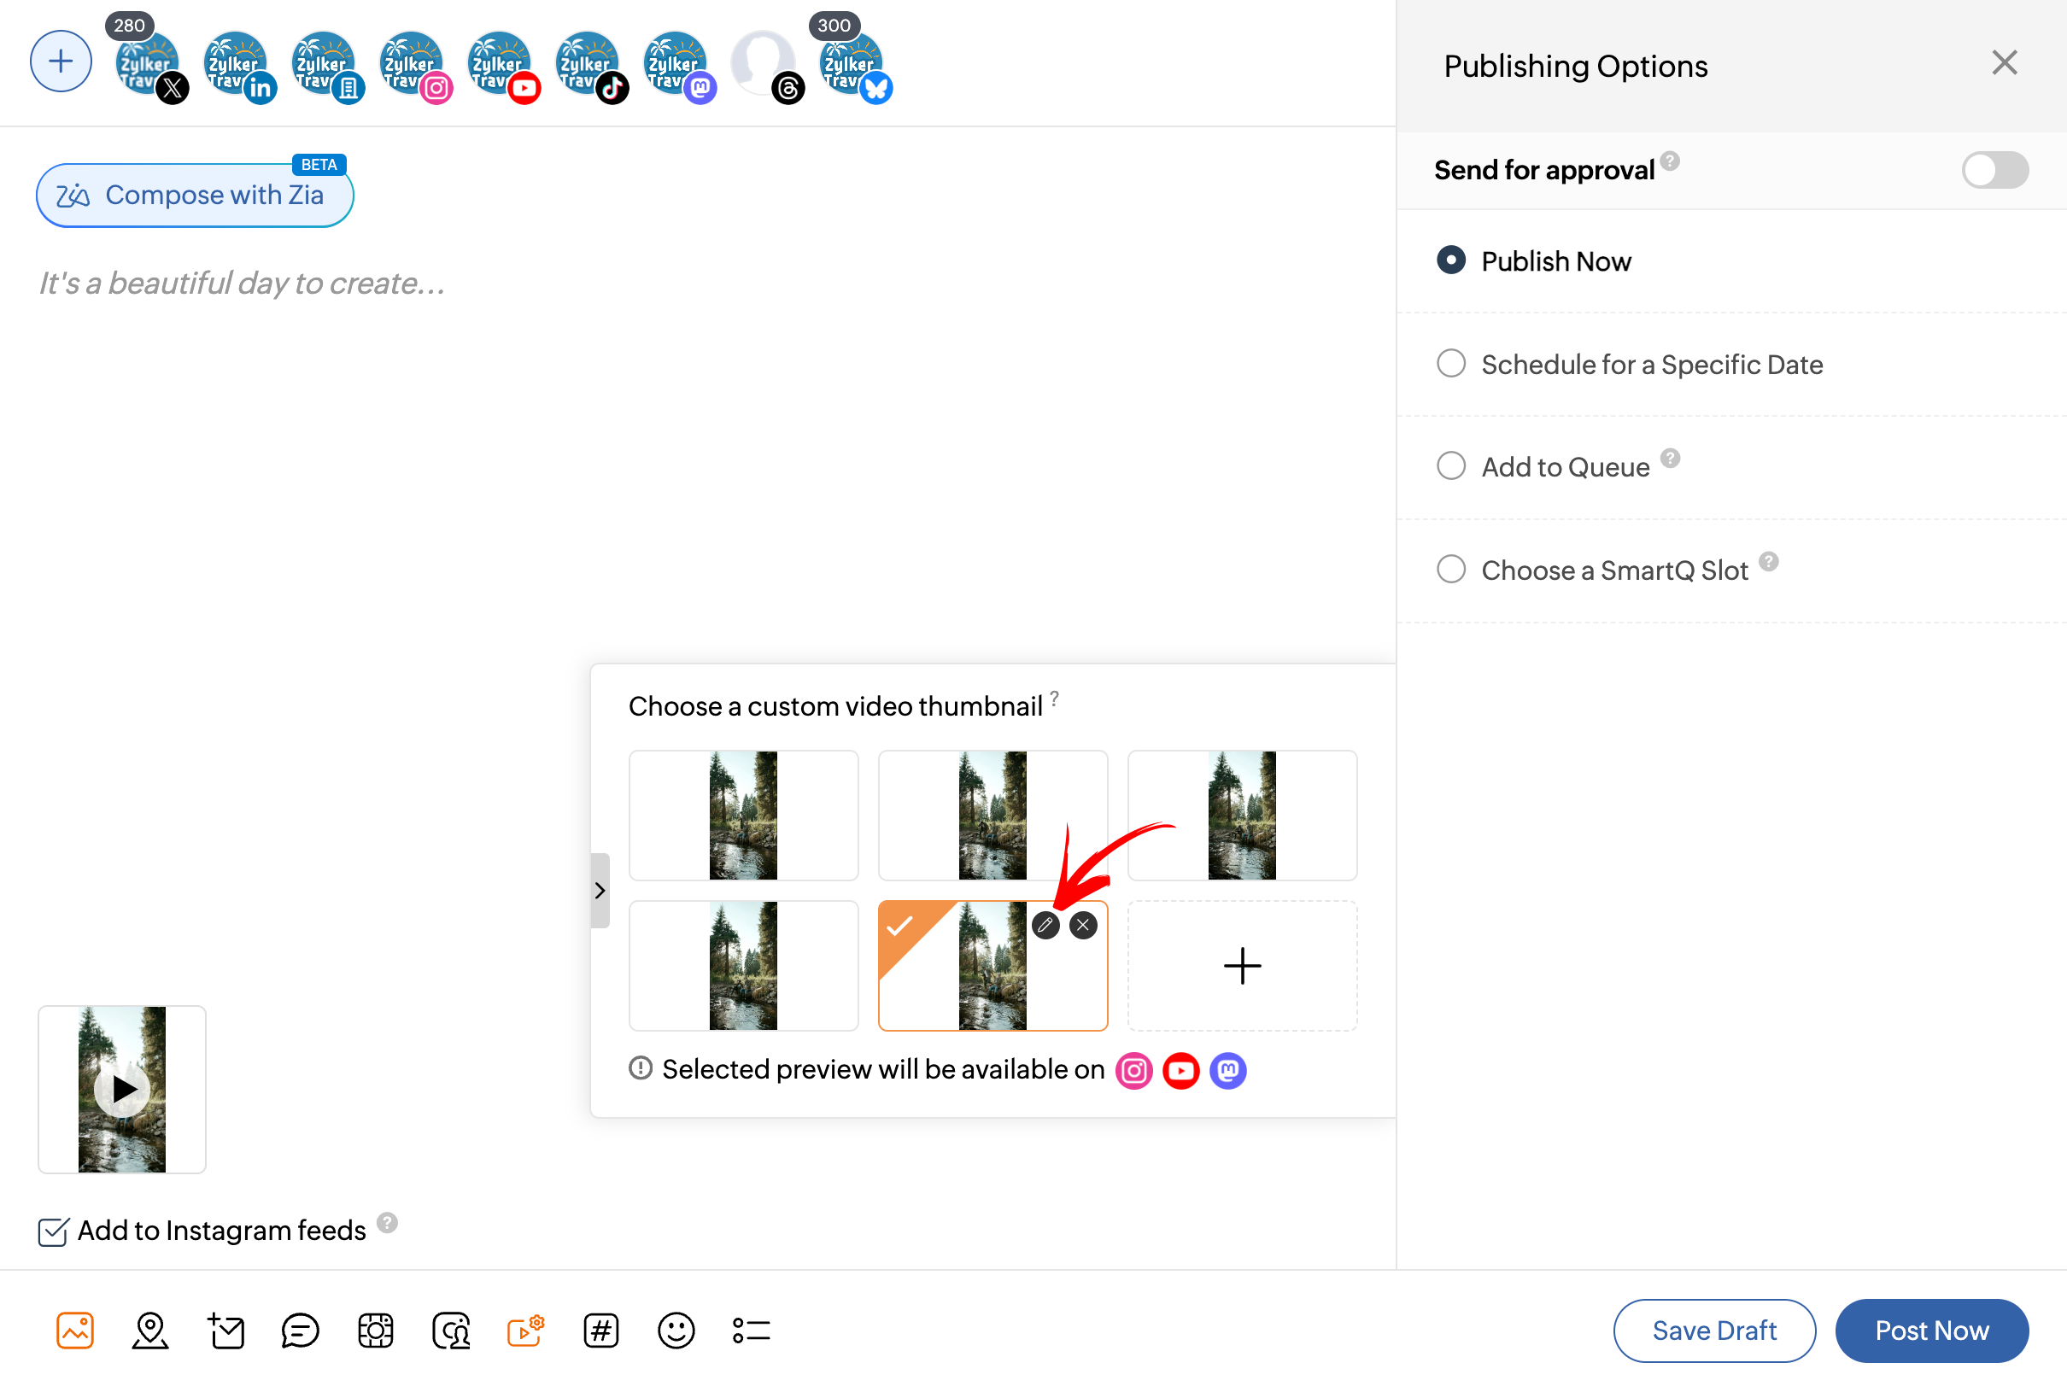Open the hashtag tool in toolbar

point(601,1330)
